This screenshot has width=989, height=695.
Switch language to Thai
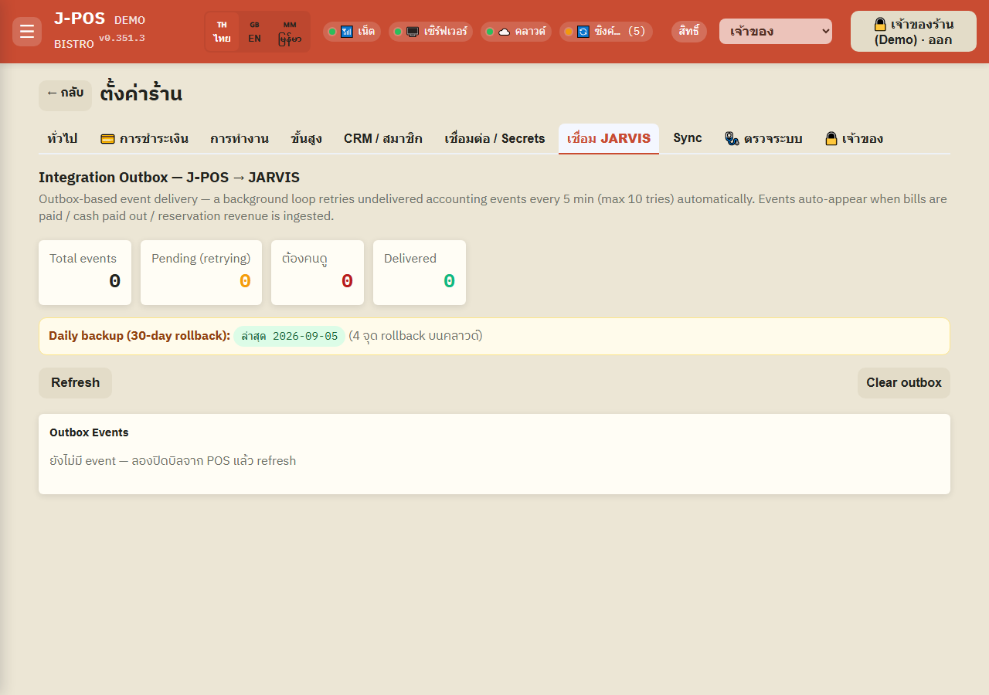pos(222,32)
